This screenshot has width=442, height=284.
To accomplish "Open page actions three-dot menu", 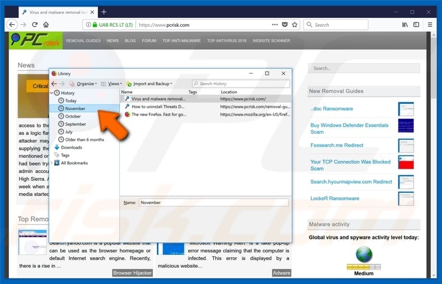I will (275, 25).
